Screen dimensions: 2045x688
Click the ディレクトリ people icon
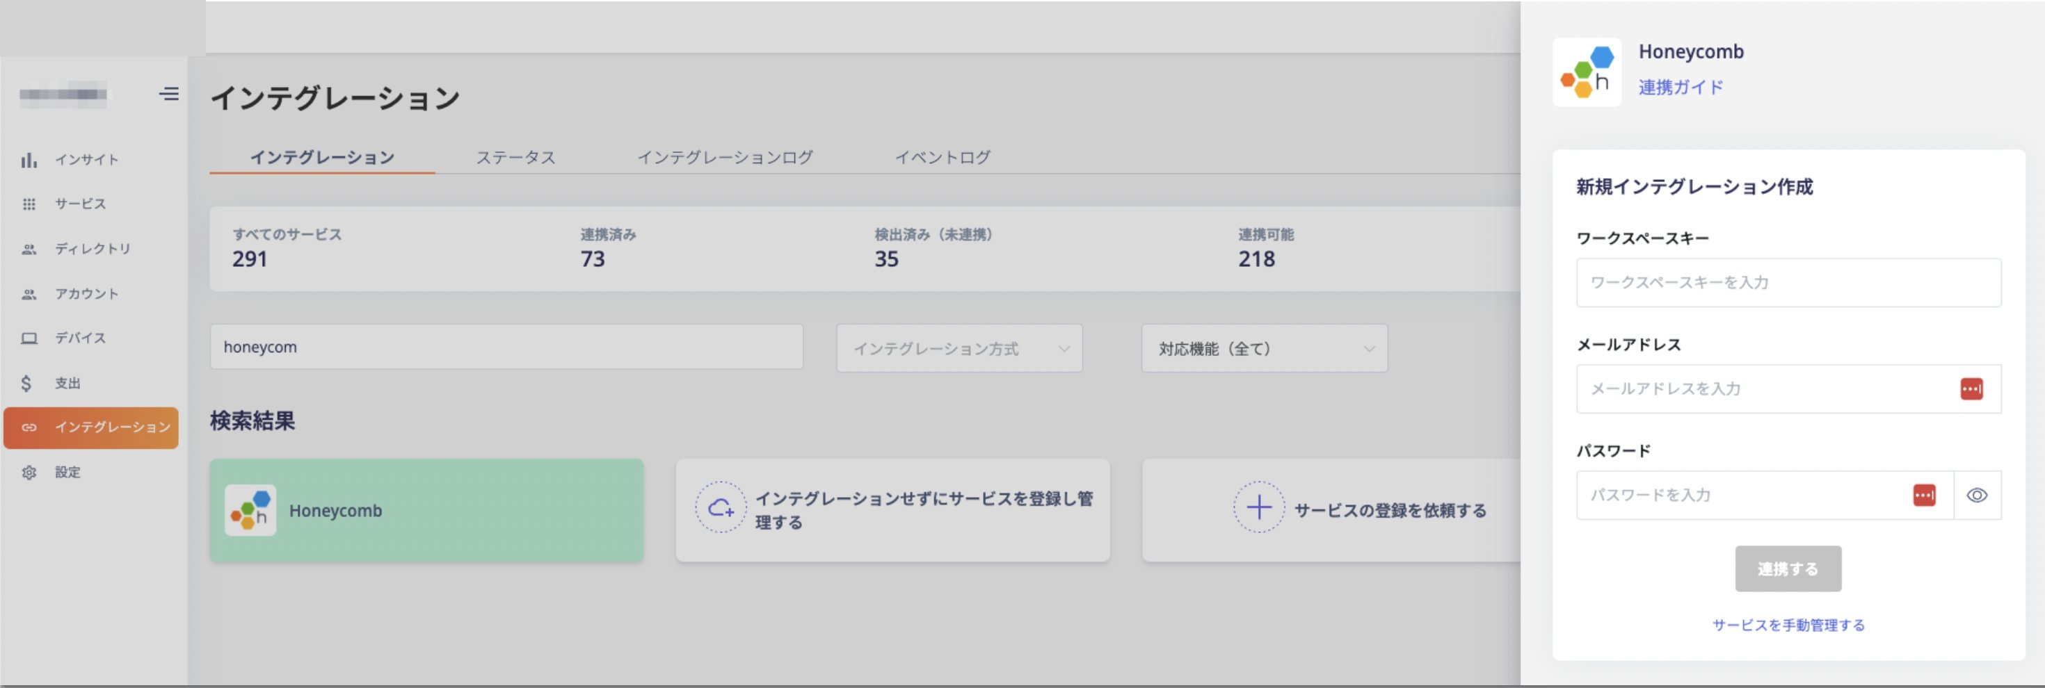(x=29, y=249)
